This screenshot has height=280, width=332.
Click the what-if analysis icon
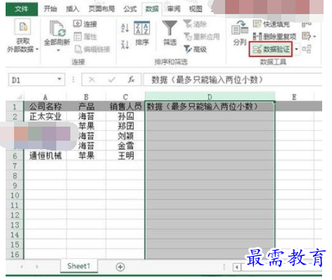[307, 37]
